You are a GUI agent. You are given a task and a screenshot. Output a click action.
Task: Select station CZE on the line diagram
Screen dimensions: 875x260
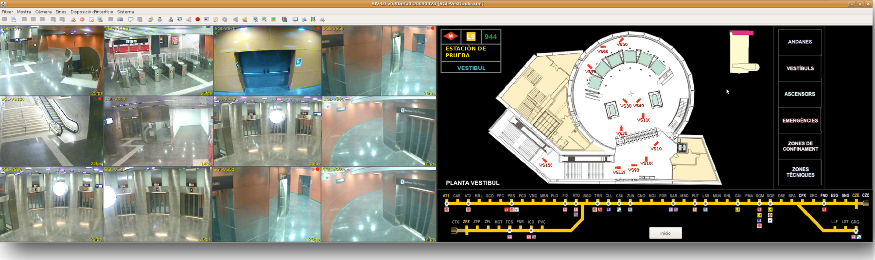click(x=856, y=195)
